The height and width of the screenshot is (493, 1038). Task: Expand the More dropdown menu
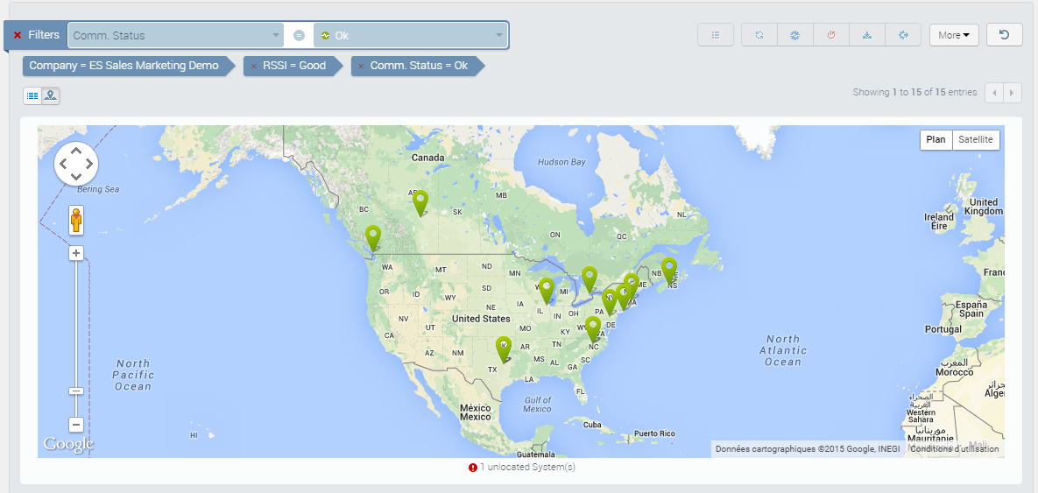click(954, 35)
